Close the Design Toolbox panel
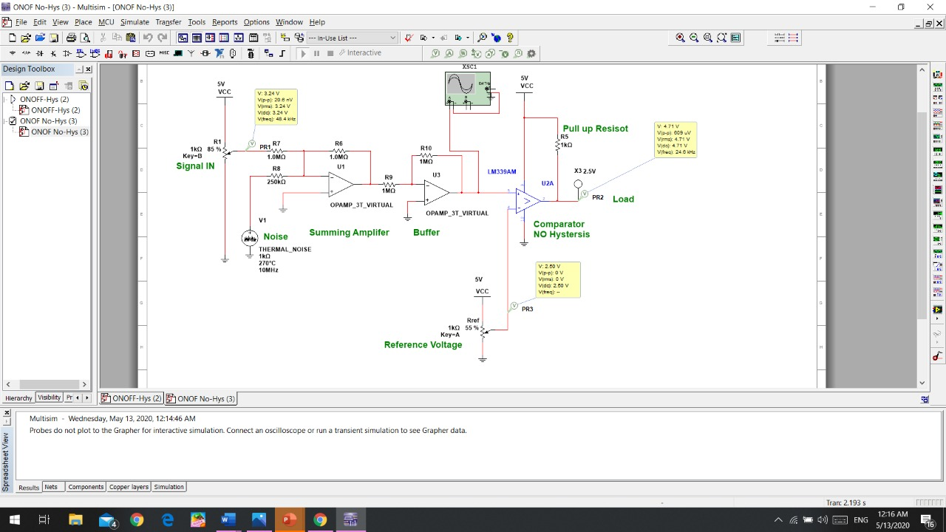Screen dimensions: 946x532 pyautogui.click(x=88, y=69)
